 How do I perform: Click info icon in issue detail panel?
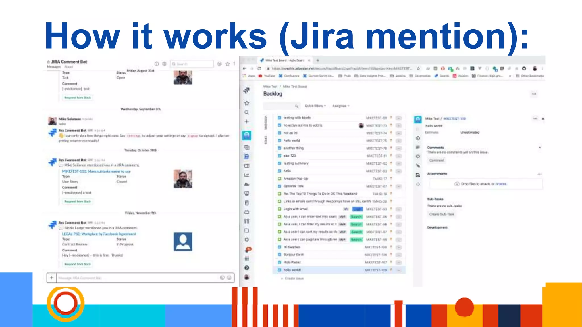coord(418,138)
